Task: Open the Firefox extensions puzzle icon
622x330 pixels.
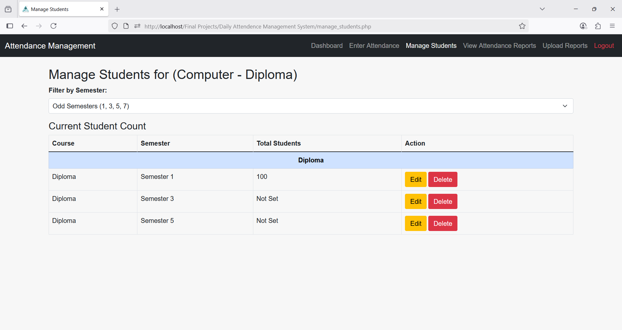Action: pyautogui.click(x=598, y=26)
